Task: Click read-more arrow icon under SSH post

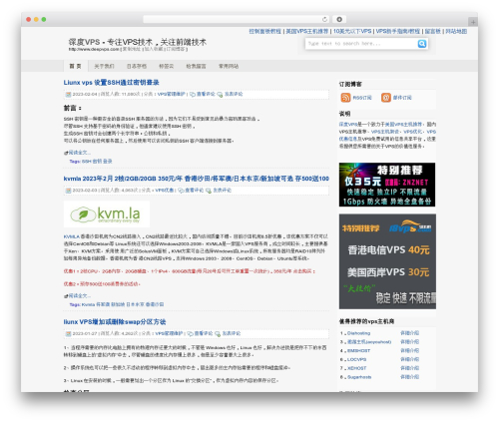Action: [66, 153]
